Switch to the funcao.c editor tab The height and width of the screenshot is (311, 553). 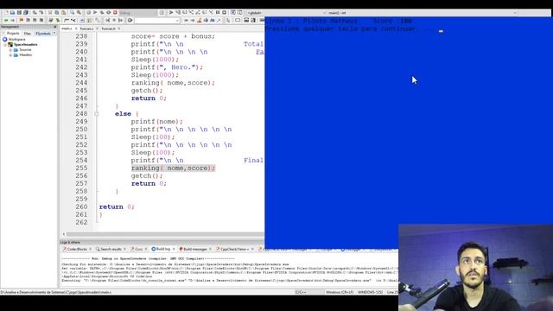[x=86, y=29]
